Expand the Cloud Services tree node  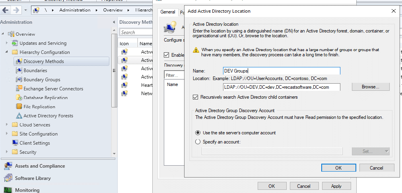pos(7,125)
